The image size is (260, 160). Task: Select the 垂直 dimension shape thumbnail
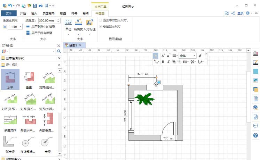30,79
